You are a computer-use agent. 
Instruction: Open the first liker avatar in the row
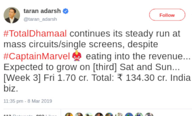click(69, 115)
